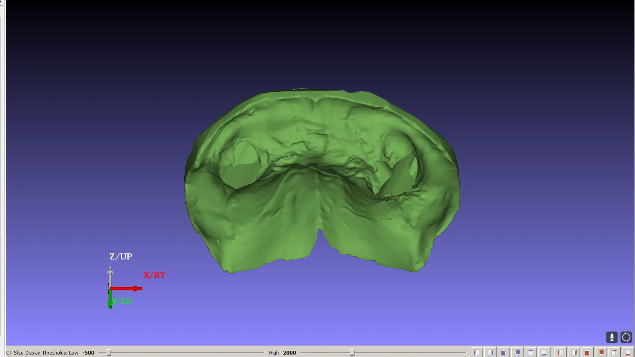Click the green 3D bone surface model
This screenshot has width=635, height=357.
point(322,180)
